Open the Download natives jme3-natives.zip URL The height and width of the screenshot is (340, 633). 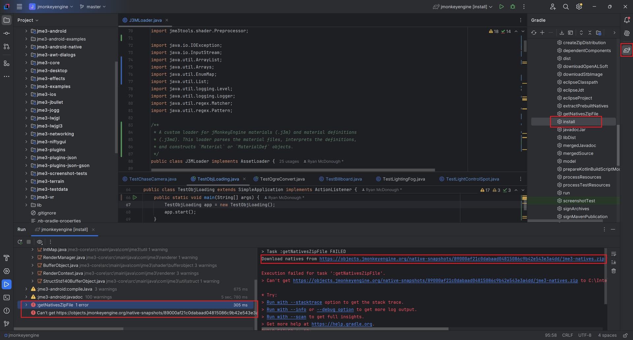pyautogui.click(x=462, y=259)
